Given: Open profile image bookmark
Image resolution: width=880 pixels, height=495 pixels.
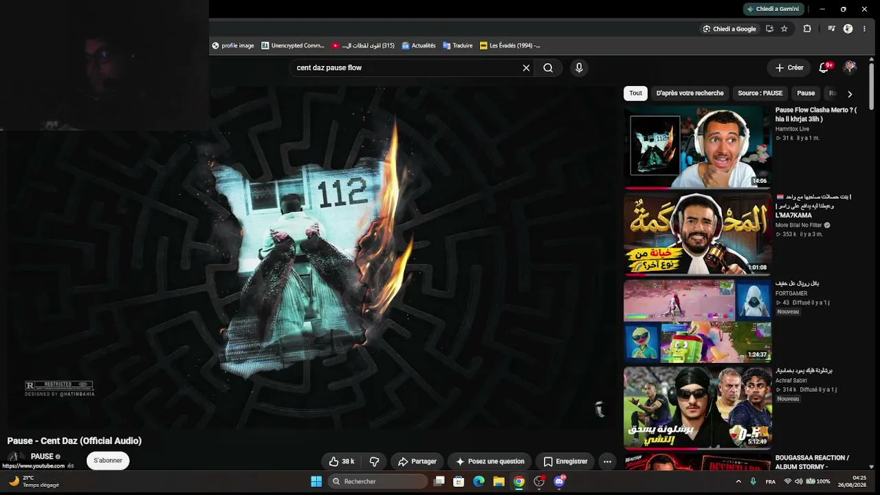Looking at the screenshot, I should (x=233, y=45).
